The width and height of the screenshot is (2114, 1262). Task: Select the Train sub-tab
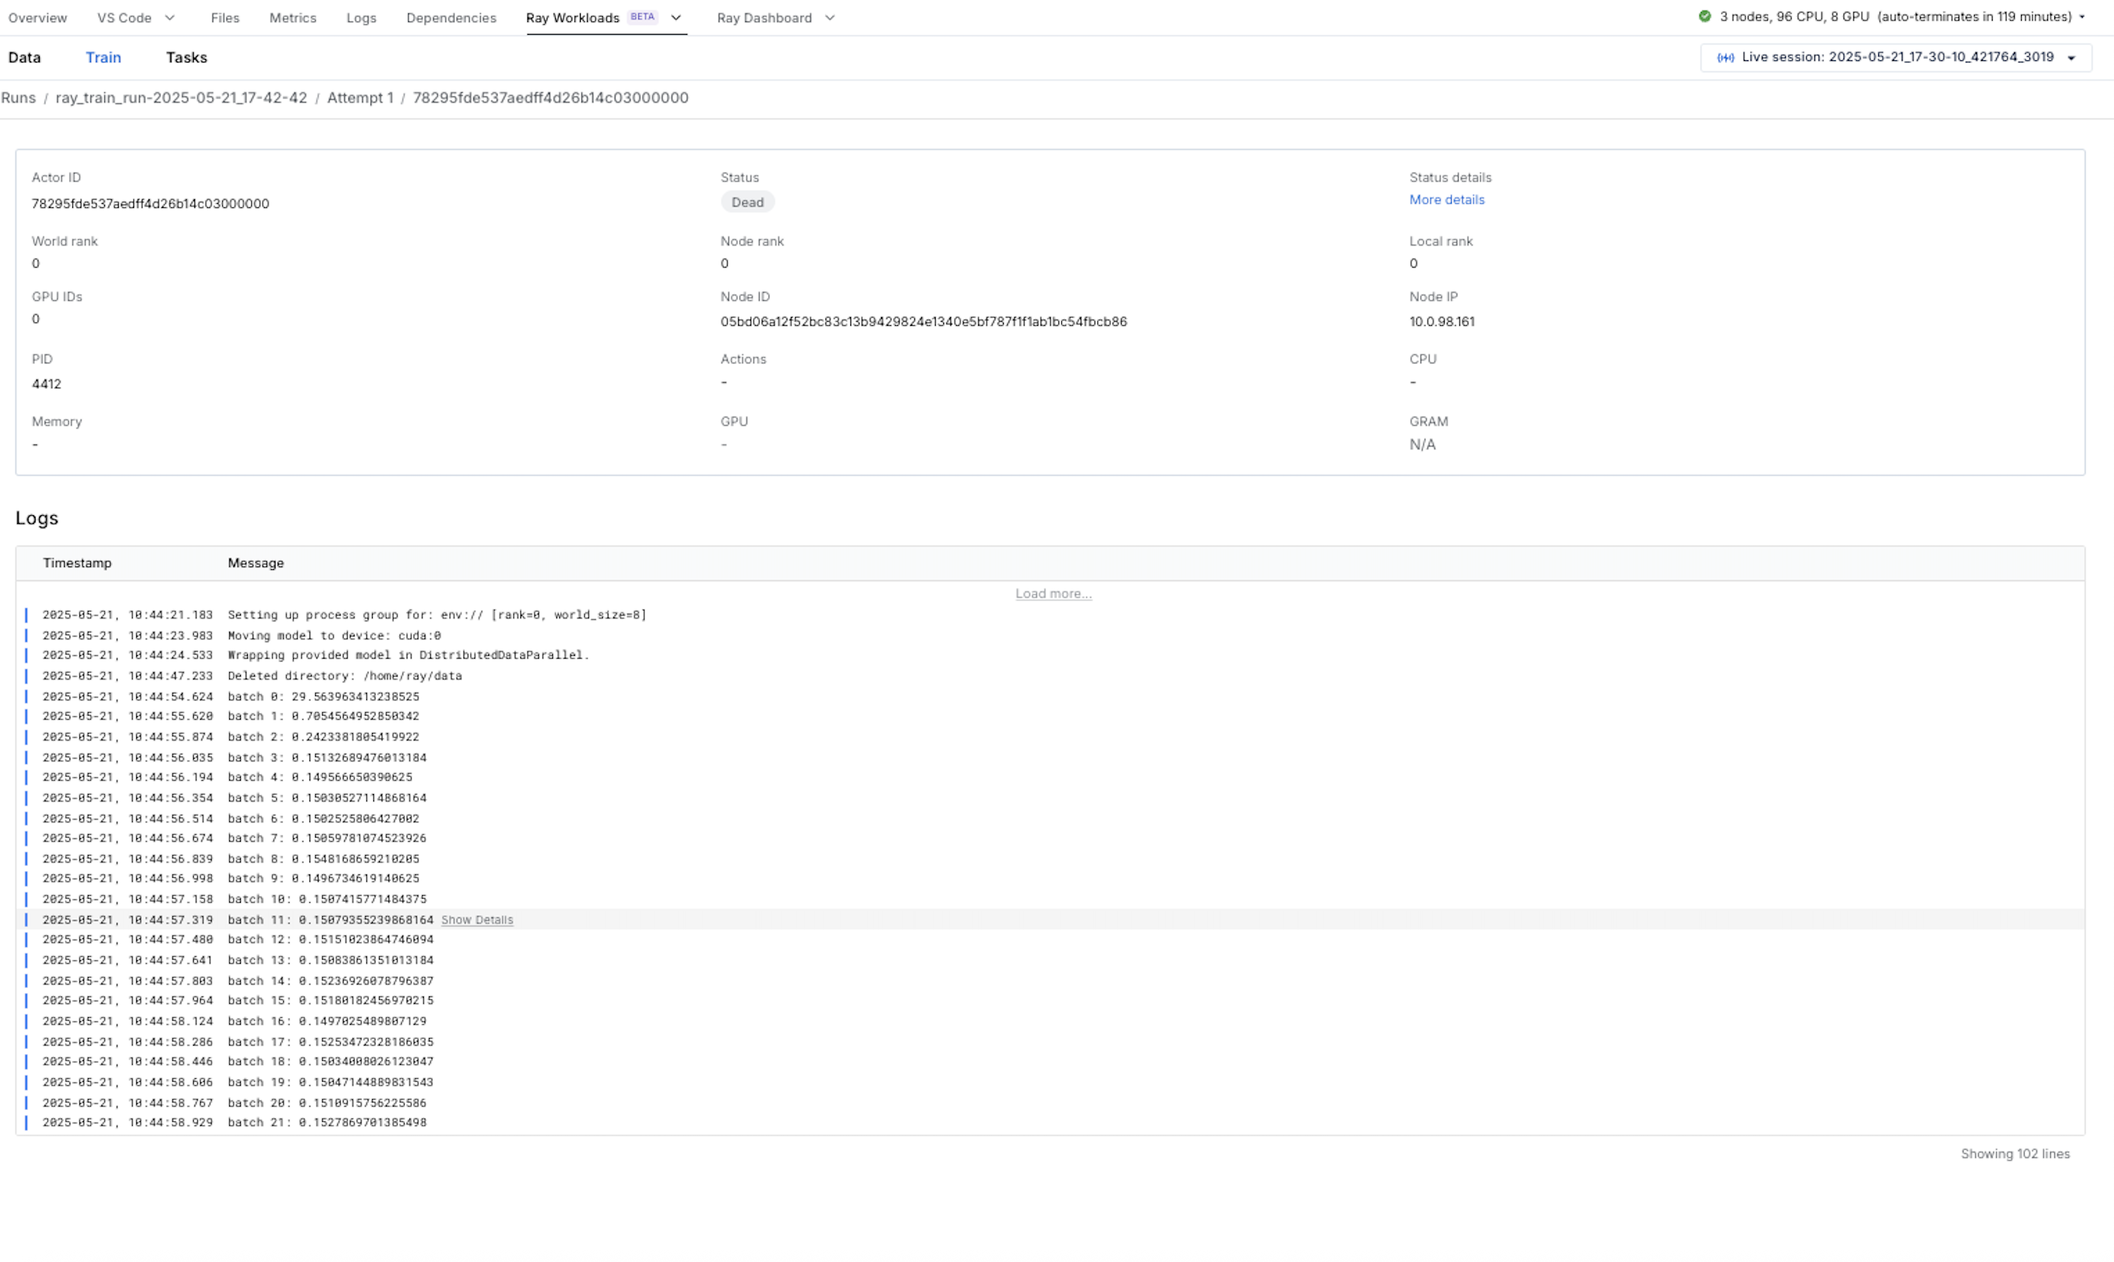(103, 57)
